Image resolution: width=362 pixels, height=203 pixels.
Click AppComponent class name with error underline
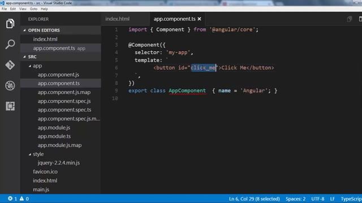pos(187,90)
